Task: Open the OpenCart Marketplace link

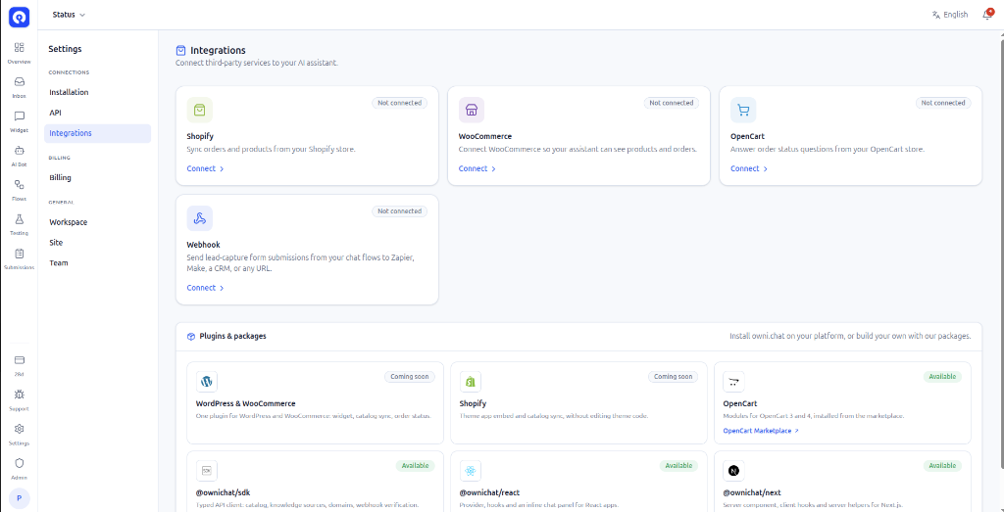Action: [x=761, y=431]
